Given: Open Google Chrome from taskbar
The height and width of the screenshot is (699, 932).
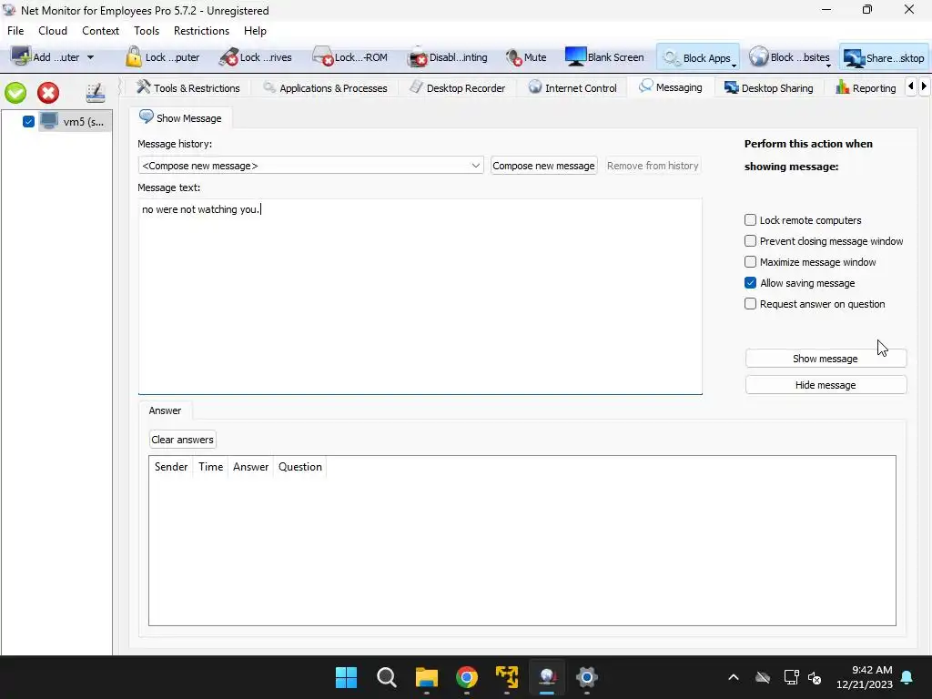Looking at the screenshot, I should pos(467,677).
